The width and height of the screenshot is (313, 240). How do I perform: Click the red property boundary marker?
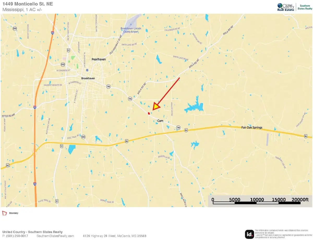149,113
